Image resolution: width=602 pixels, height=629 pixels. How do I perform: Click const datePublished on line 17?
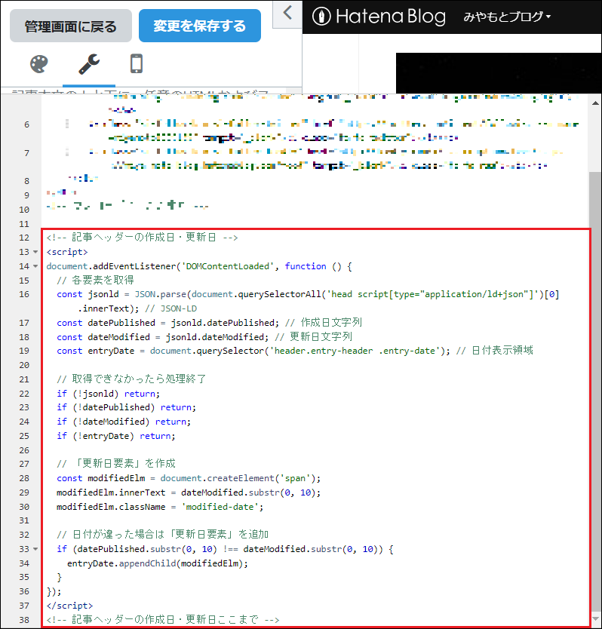coord(106,323)
